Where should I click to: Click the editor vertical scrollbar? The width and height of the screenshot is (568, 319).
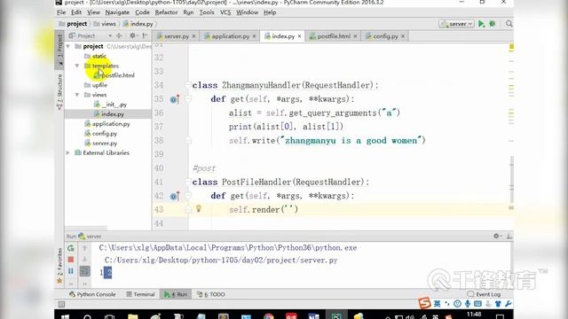coord(511,180)
